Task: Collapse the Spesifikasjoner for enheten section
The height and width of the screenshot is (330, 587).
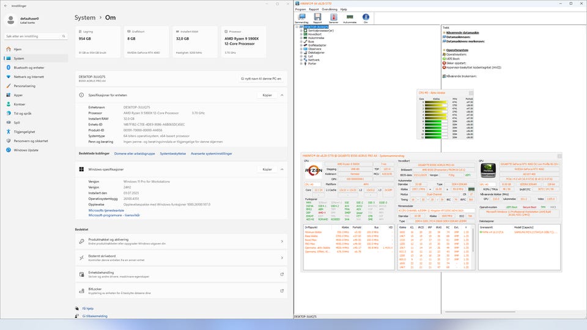Action: [x=282, y=95]
